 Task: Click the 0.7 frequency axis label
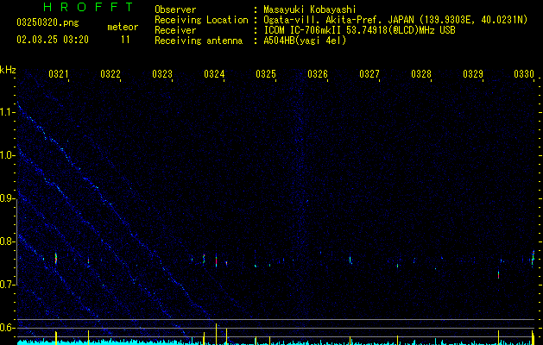pos(8,285)
